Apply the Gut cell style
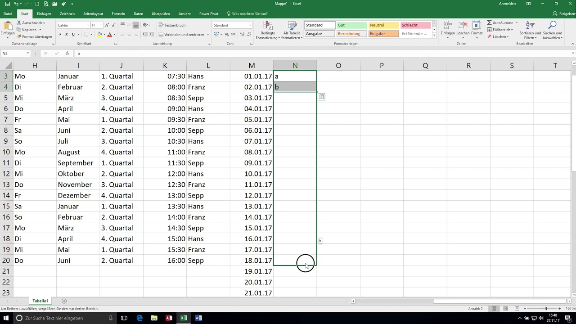The width and height of the screenshot is (576, 324). coord(351,25)
